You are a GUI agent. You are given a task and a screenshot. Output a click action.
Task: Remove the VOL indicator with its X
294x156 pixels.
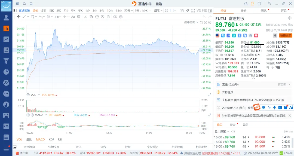28,95
